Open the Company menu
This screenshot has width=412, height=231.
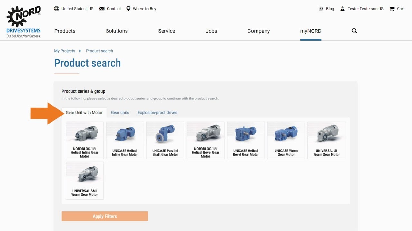click(259, 31)
